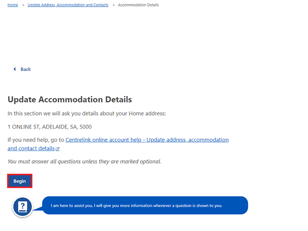Click the external link icon after contact details

58,149
